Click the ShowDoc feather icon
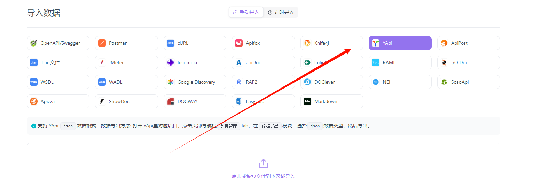The width and height of the screenshot is (533, 192). [x=102, y=101]
